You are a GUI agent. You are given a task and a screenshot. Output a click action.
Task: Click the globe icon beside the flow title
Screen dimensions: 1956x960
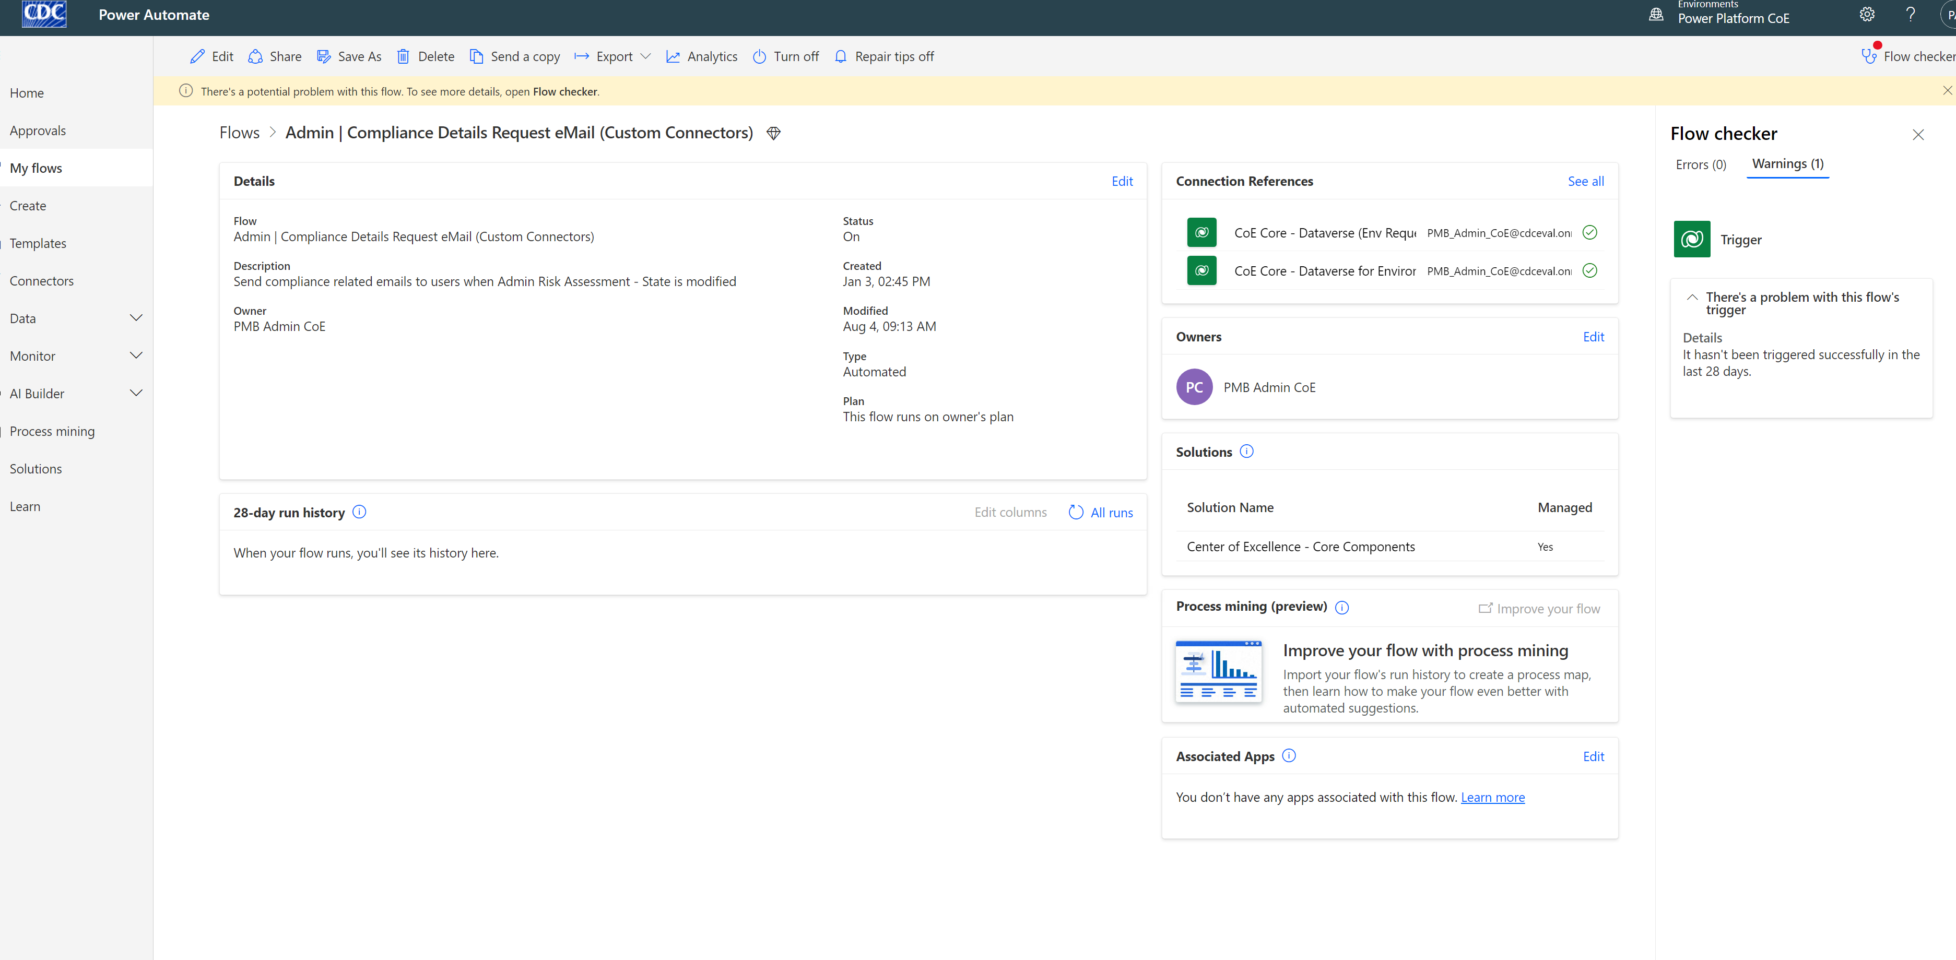pos(774,133)
